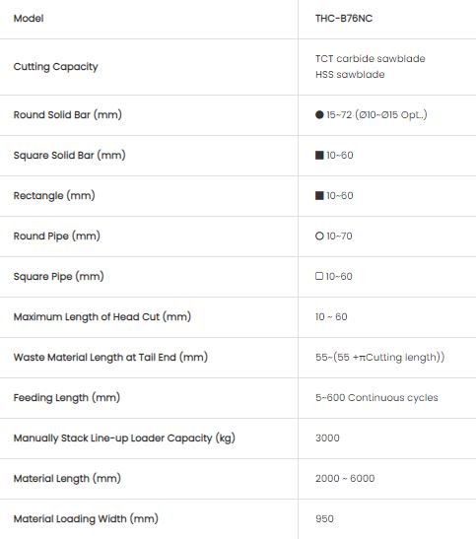Image resolution: width=476 pixels, height=539 pixels.
Task: Click the 5~600 Continuous cycles value
Action: (x=376, y=398)
